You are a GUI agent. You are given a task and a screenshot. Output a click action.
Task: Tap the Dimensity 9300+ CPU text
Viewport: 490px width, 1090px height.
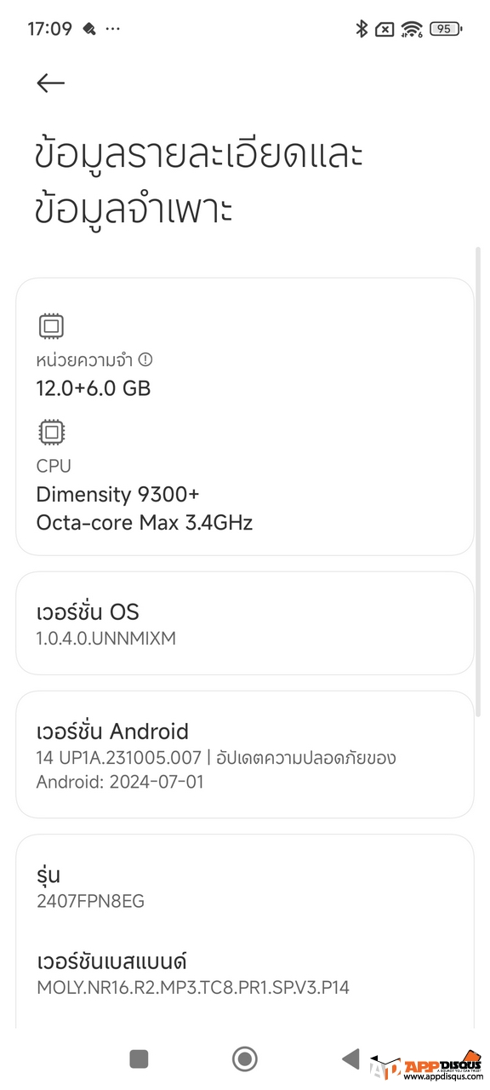118,494
